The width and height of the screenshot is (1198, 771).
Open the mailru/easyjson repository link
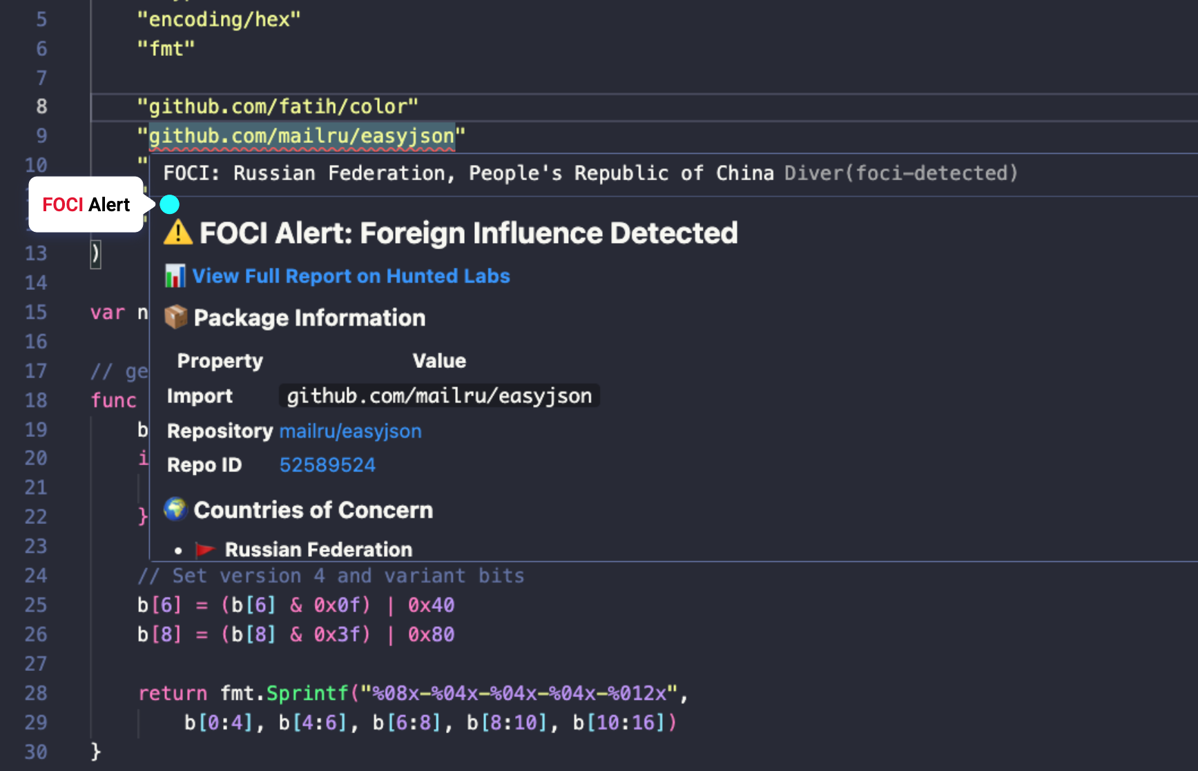pos(350,431)
